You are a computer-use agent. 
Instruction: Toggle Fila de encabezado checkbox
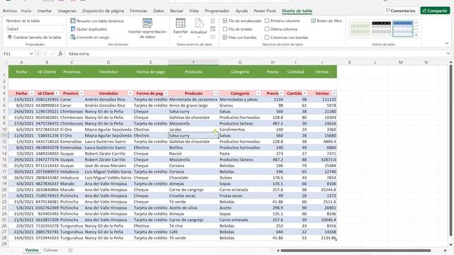[225, 21]
